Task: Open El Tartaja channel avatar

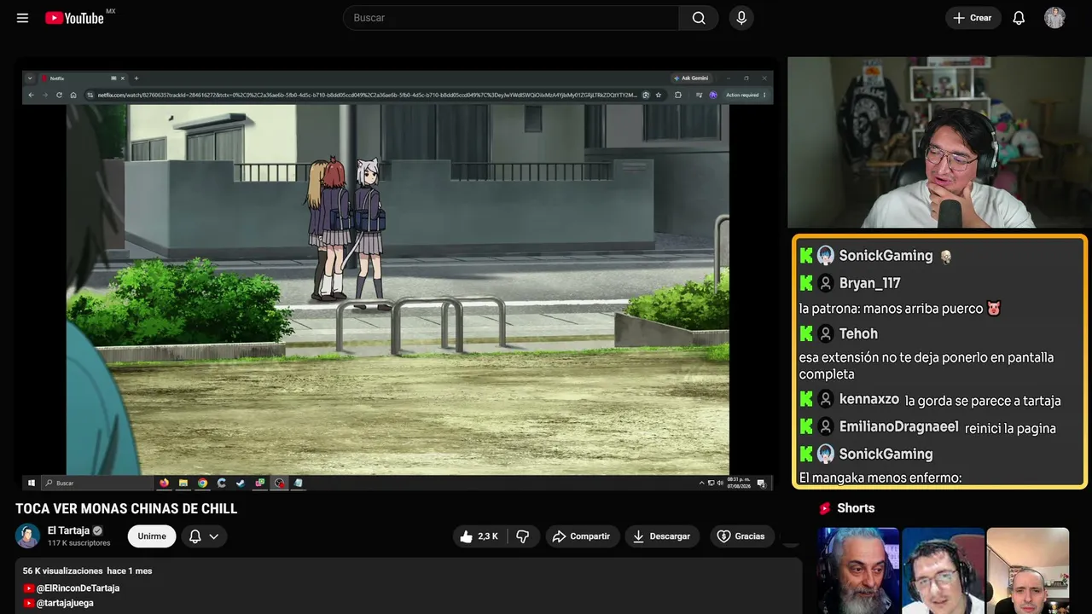Action: (x=28, y=536)
